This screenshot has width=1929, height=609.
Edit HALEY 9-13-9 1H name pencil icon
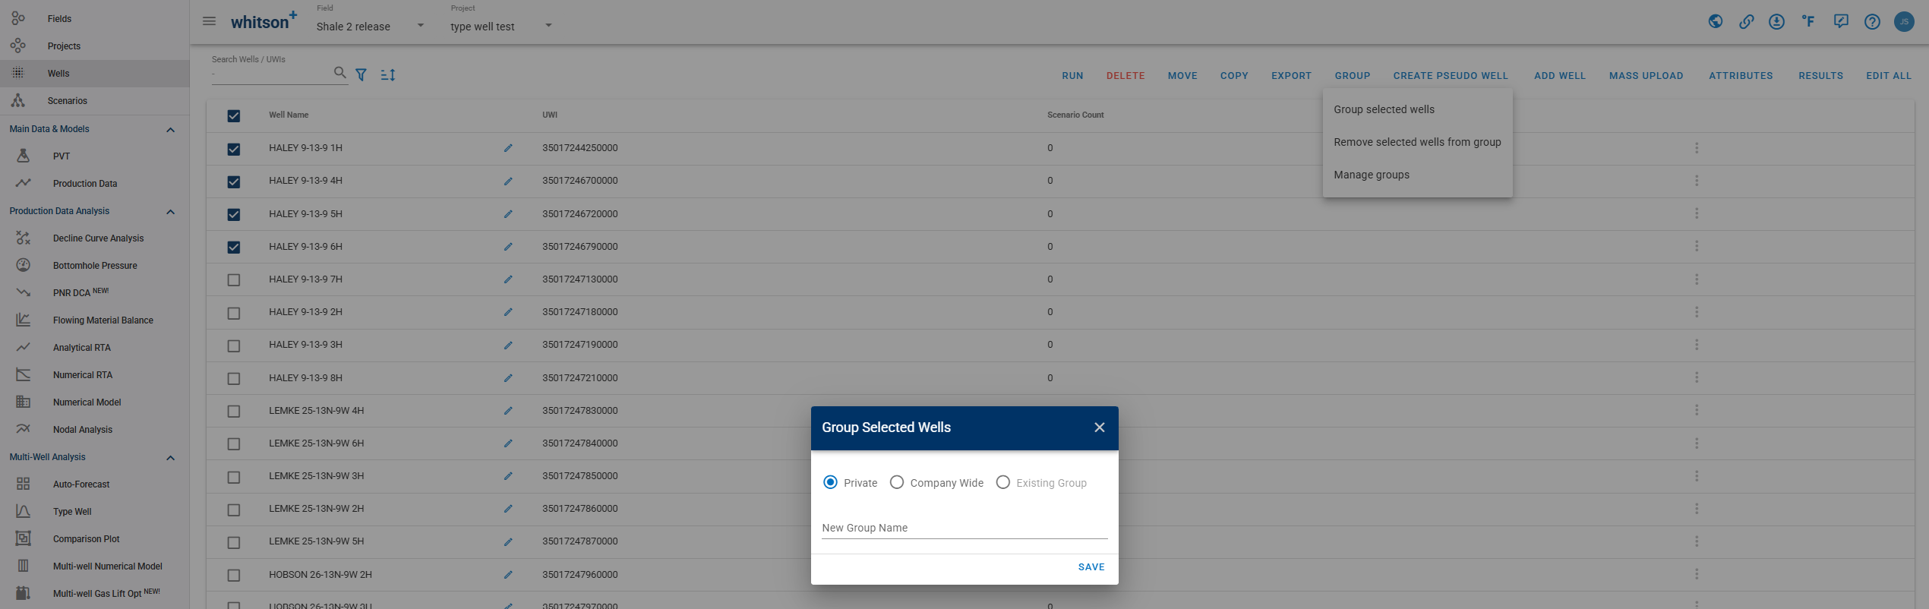(x=508, y=148)
